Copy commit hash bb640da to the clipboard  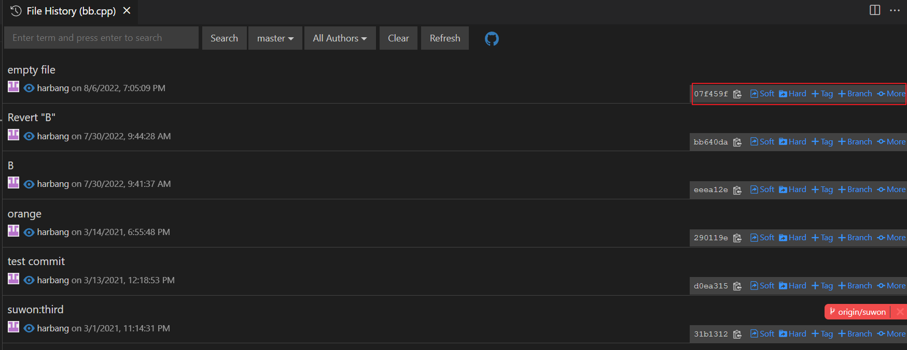point(737,142)
